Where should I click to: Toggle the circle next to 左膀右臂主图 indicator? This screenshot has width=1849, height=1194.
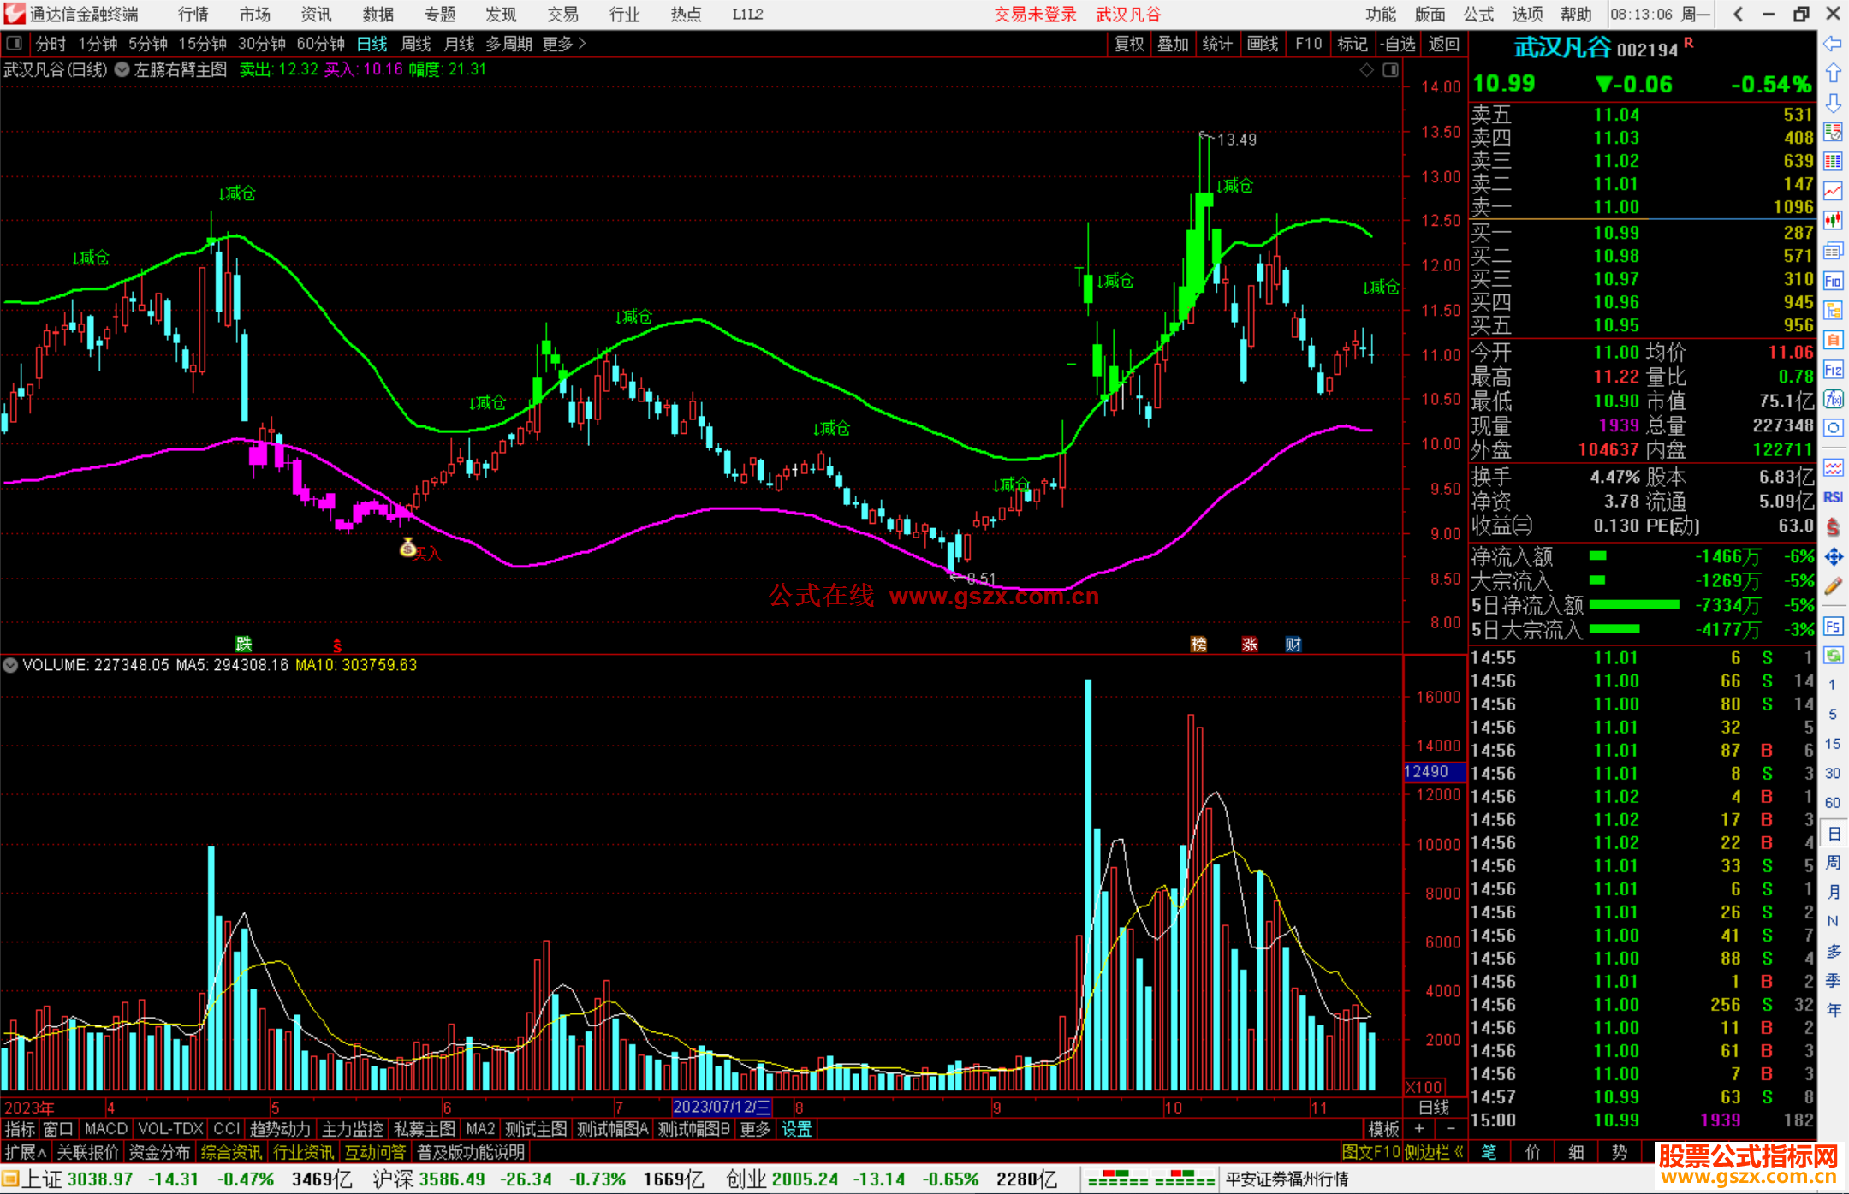click(122, 70)
